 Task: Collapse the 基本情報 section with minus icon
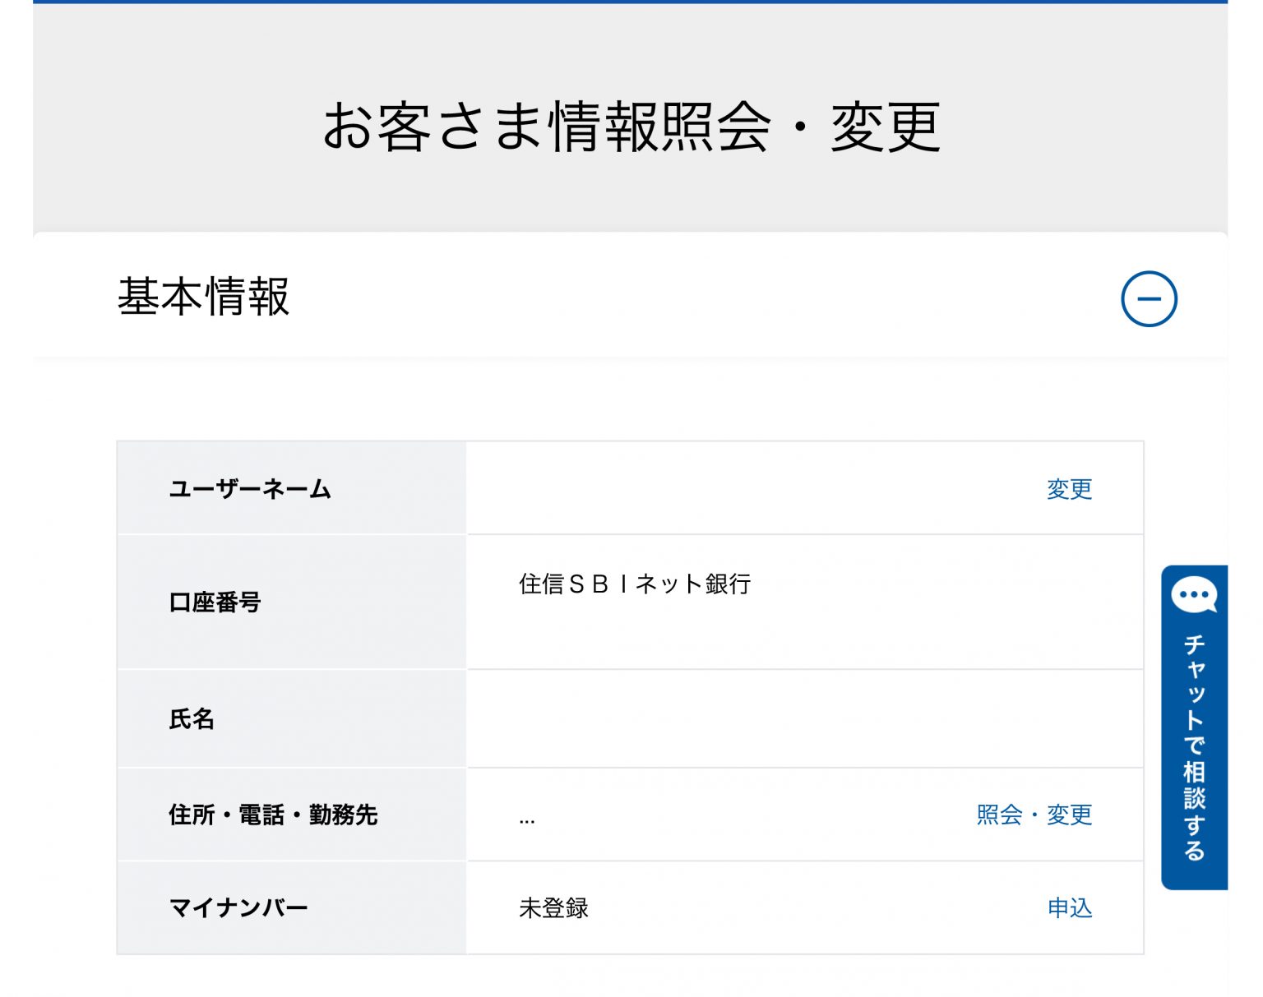coord(1149,299)
